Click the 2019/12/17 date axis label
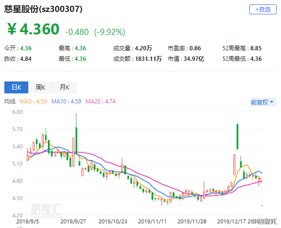 pyautogui.click(x=232, y=222)
